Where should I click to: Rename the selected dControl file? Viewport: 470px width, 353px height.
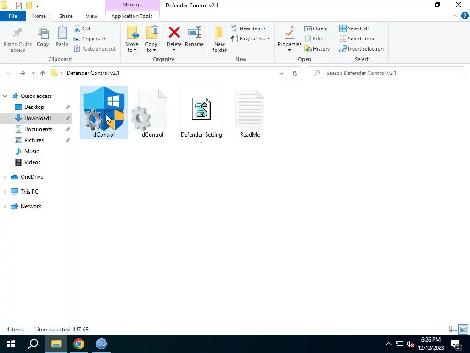(x=194, y=37)
